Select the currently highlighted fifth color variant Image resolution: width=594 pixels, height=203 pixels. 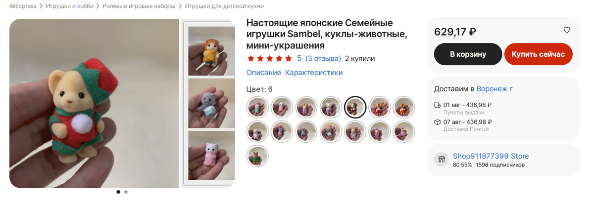(x=355, y=107)
